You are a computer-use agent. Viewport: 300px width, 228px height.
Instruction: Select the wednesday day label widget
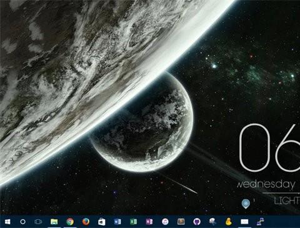tap(266, 184)
